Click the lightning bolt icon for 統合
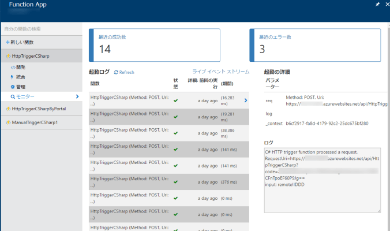The image size is (390, 231). click(12, 77)
